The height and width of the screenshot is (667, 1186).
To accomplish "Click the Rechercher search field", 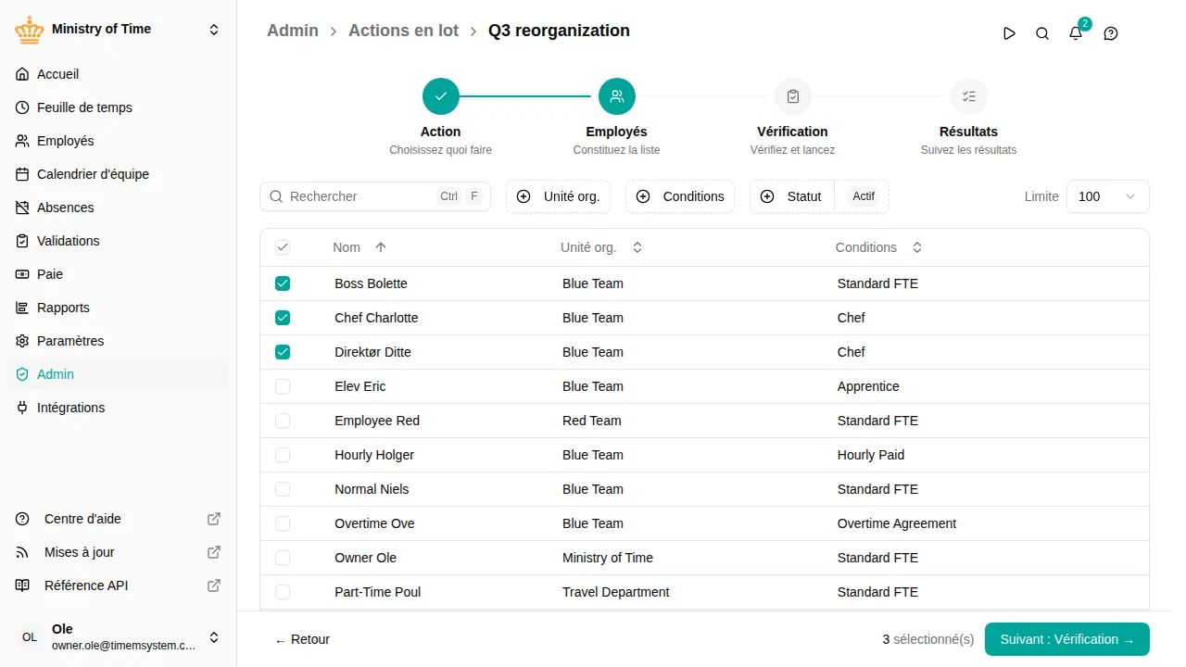I will [x=375, y=196].
